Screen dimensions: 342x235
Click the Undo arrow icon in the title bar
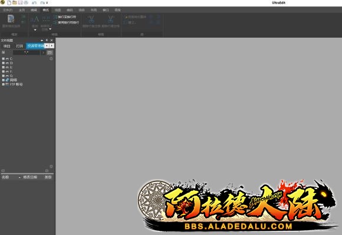pos(34,3)
